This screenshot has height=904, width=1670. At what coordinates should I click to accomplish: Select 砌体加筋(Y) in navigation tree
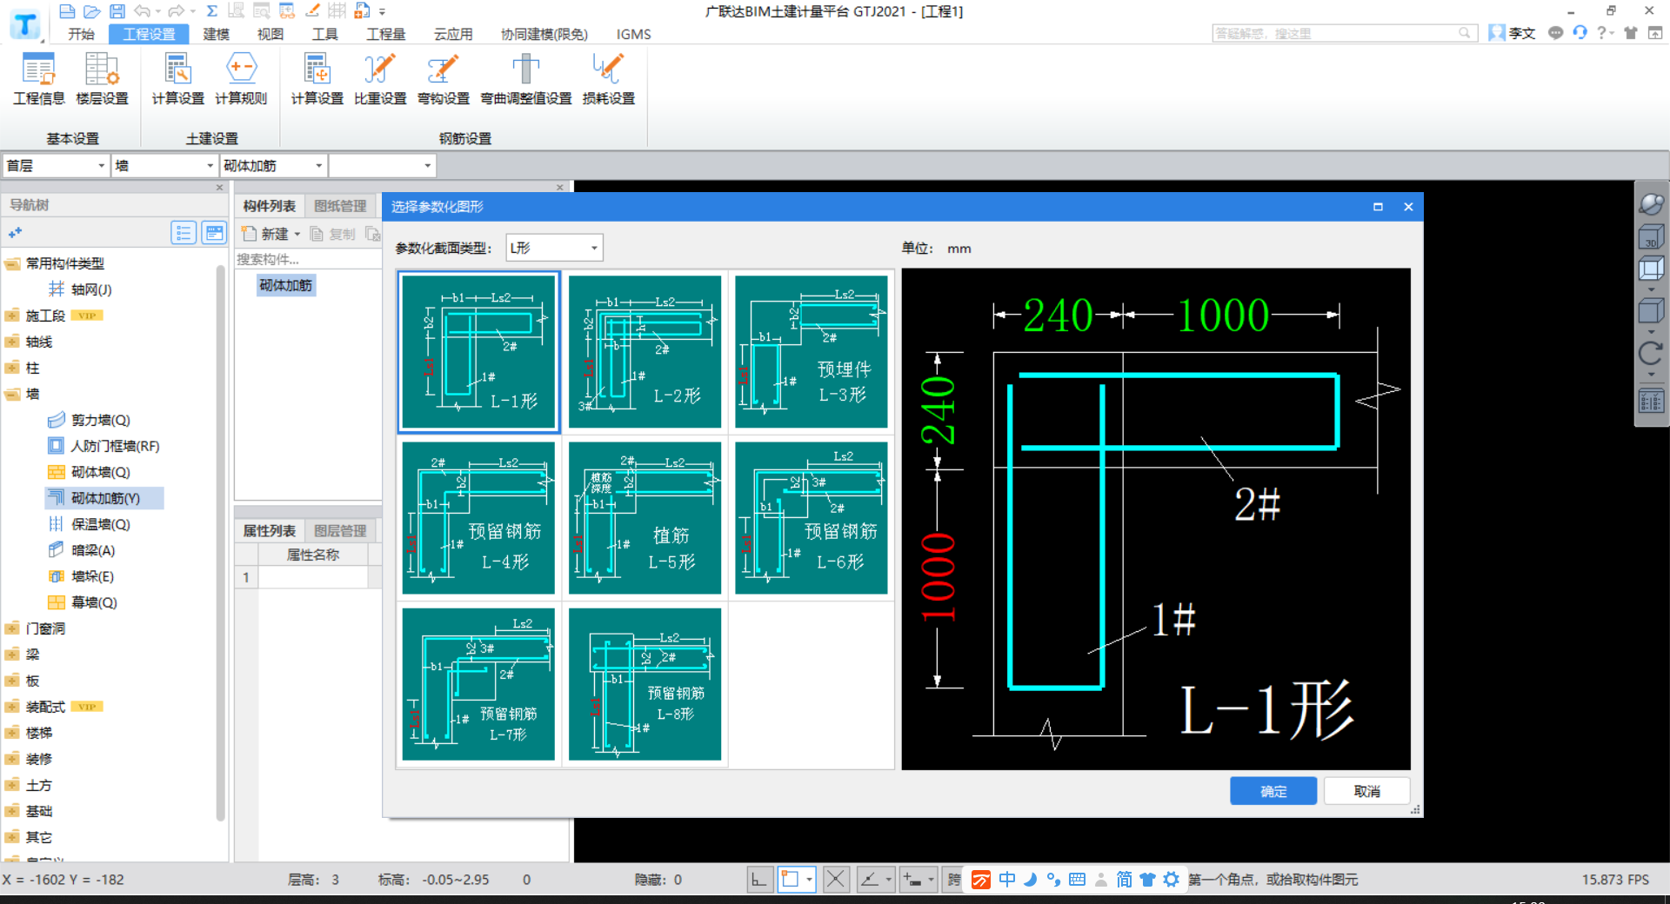pyautogui.click(x=104, y=498)
